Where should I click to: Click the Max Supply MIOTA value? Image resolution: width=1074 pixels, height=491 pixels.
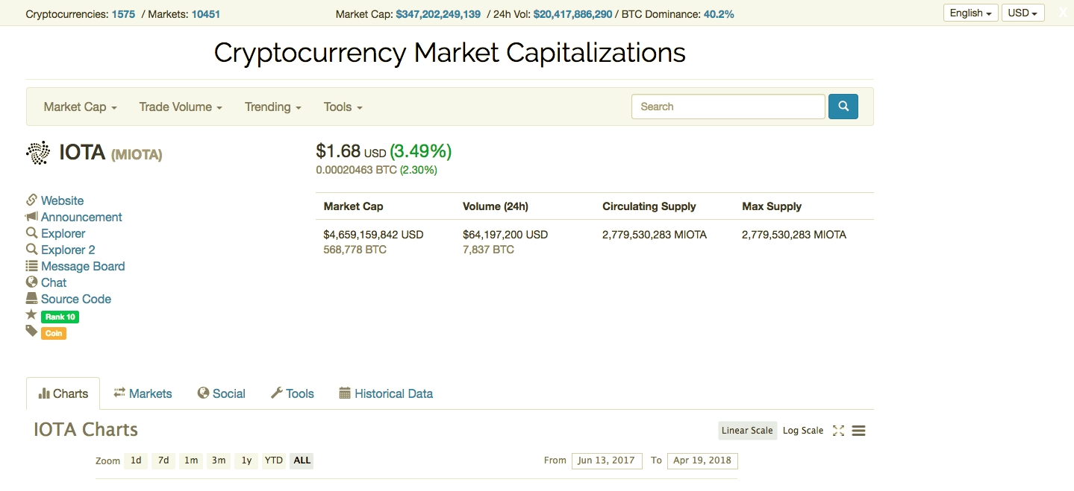tap(794, 235)
